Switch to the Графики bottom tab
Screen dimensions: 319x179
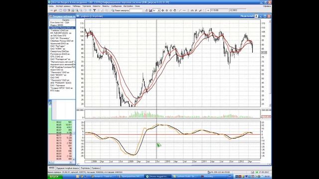point(96,168)
